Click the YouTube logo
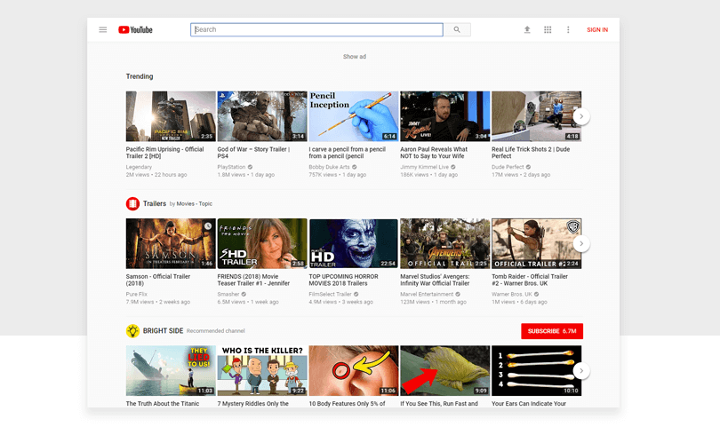The width and height of the screenshot is (720, 427). click(x=135, y=30)
